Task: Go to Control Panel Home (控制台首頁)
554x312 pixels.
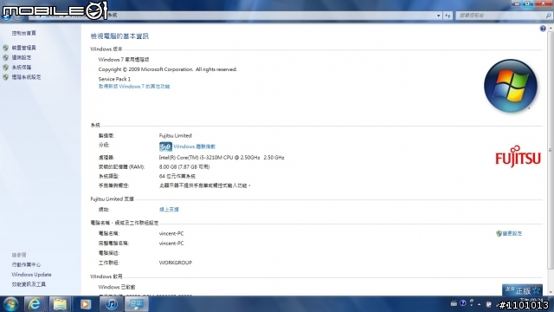Action: pos(23,33)
